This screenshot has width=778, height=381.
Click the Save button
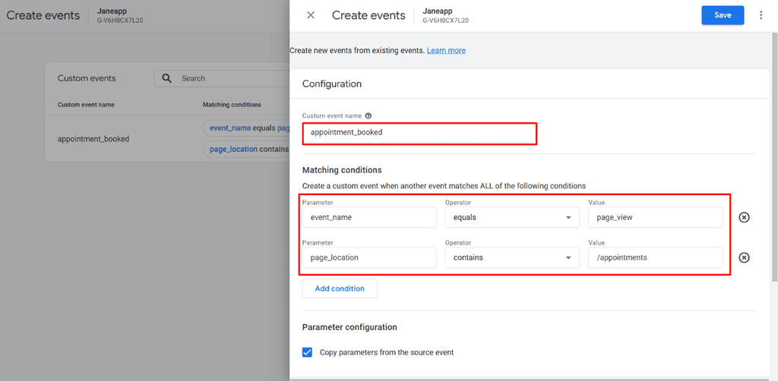click(723, 15)
